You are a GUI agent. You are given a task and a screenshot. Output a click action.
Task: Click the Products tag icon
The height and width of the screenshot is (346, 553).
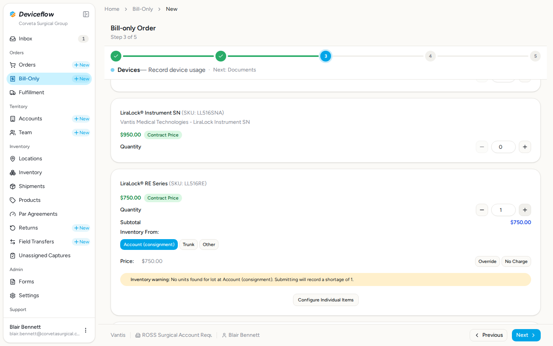[x=13, y=200]
